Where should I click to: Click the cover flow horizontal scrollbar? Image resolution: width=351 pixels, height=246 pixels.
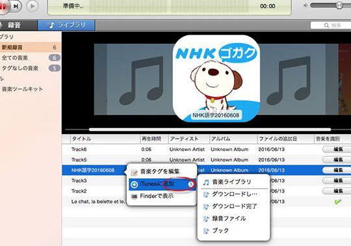210,130
